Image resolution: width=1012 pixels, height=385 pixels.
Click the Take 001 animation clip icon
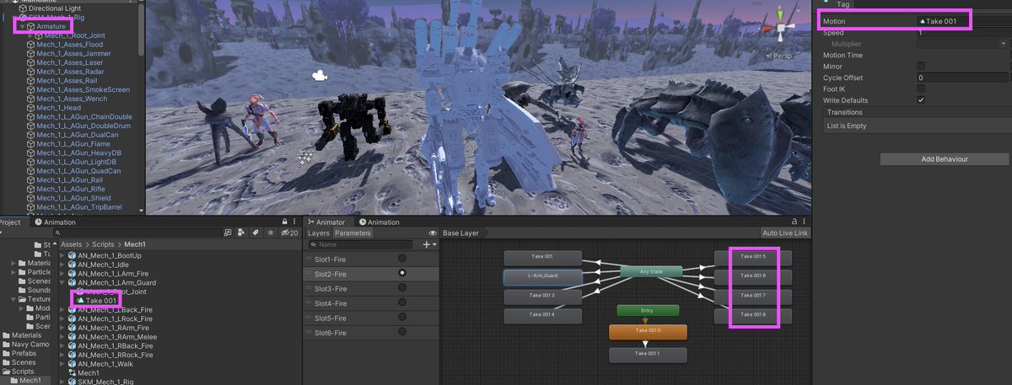coord(81,301)
